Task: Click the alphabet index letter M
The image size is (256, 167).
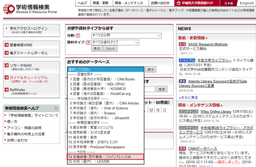Action: [x=151, y=110]
